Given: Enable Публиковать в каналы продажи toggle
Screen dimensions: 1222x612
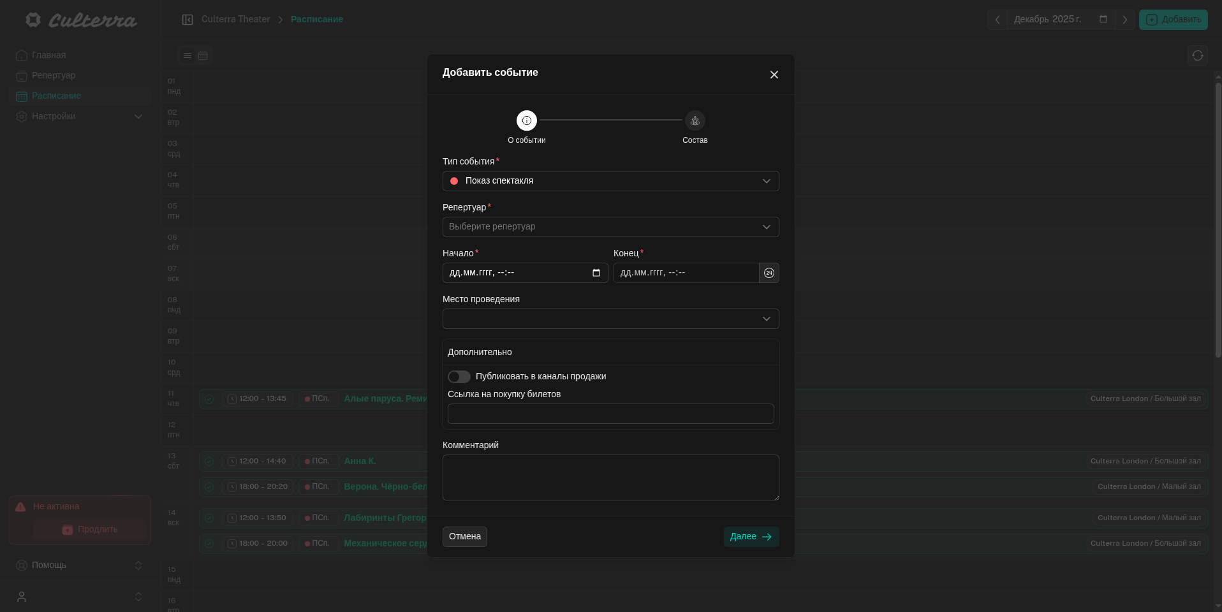Looking at the screenshot, I should tap(459, 377).
